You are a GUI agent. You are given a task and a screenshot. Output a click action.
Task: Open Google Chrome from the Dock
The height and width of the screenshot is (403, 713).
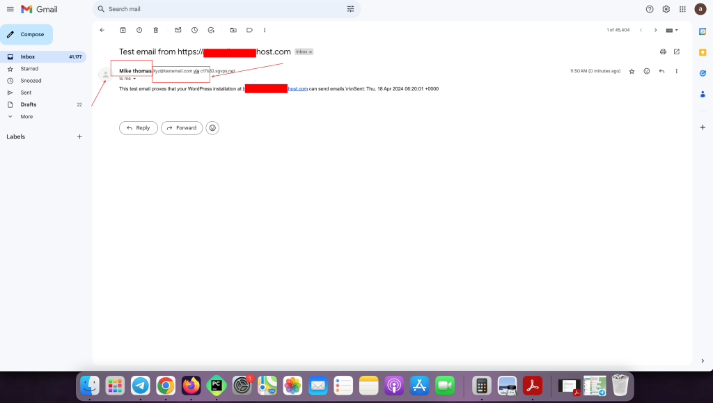tap(166, 386)
